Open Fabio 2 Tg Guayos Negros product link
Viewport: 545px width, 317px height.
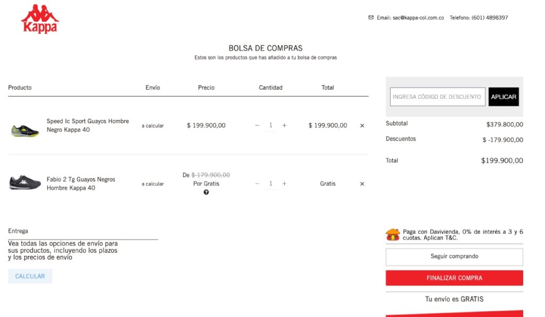tap(81, 184)
